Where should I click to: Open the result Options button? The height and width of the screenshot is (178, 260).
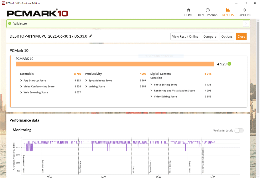tap(227, 36)
